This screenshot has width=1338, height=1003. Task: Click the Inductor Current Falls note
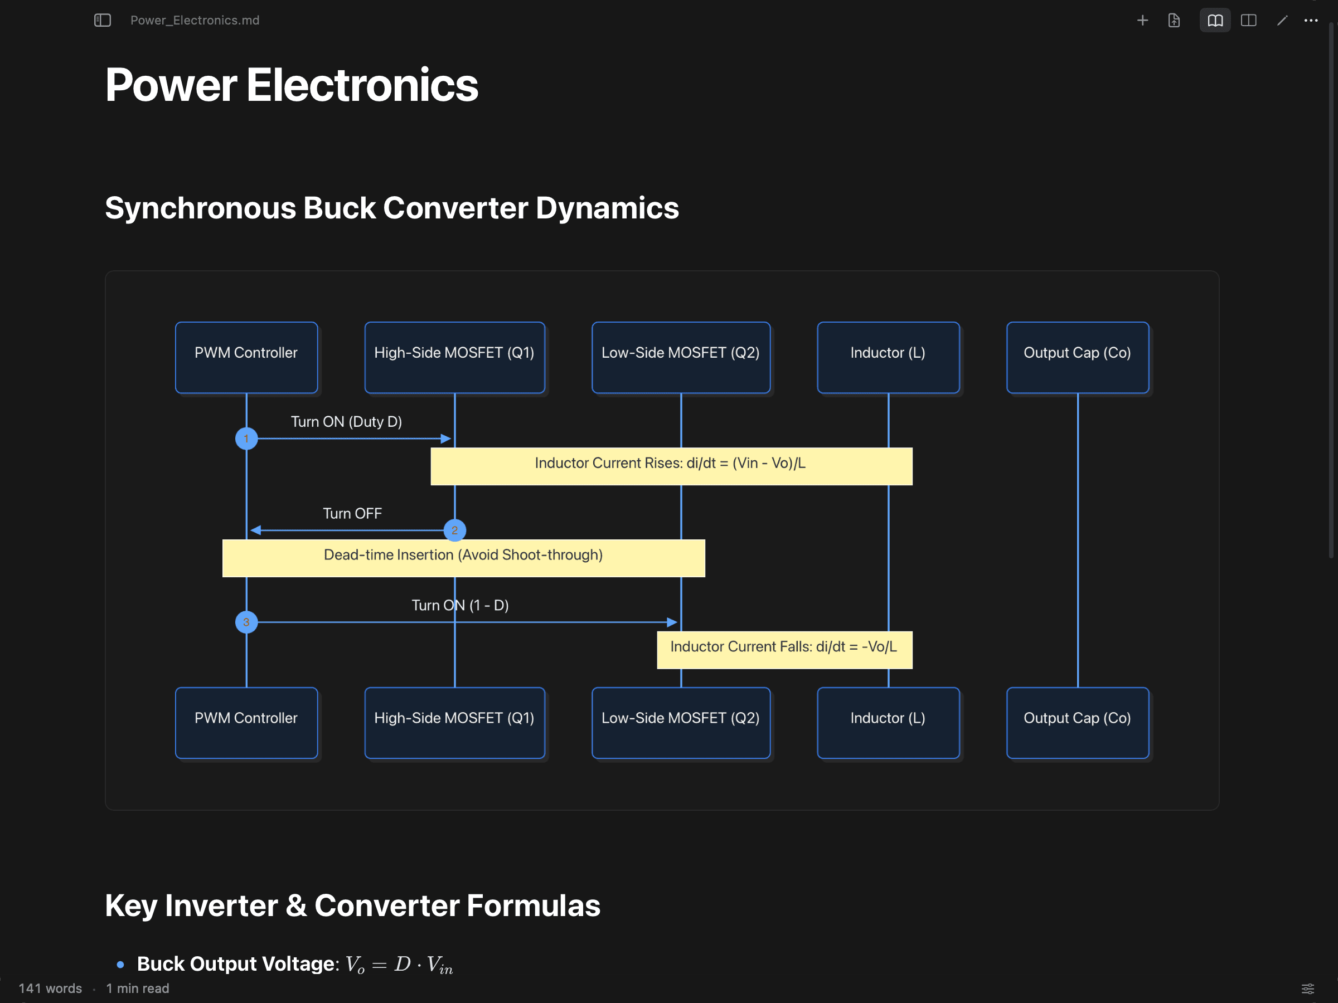(784, 650)
